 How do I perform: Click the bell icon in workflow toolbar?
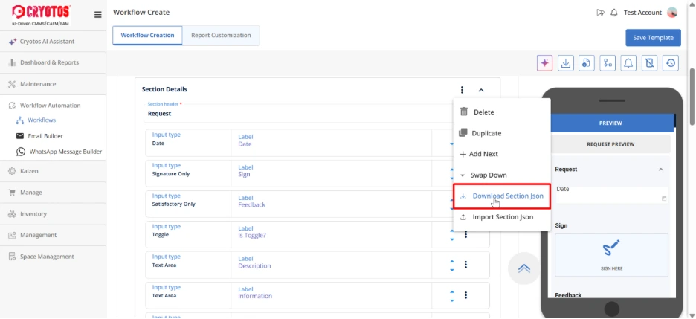coord(628,63)
